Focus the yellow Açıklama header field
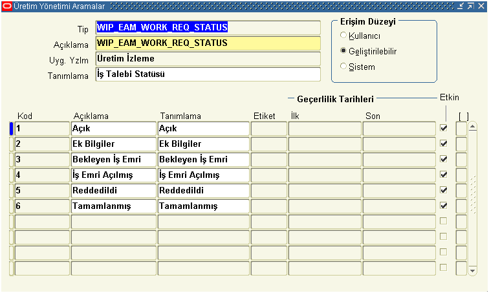The height and width of the screenshot is (293, 489). (x=207, y=43)
